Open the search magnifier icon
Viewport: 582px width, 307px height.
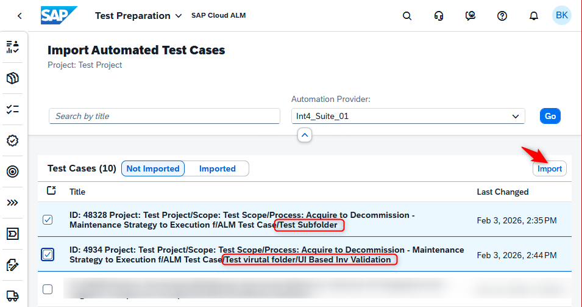click(x=407, y=16)
